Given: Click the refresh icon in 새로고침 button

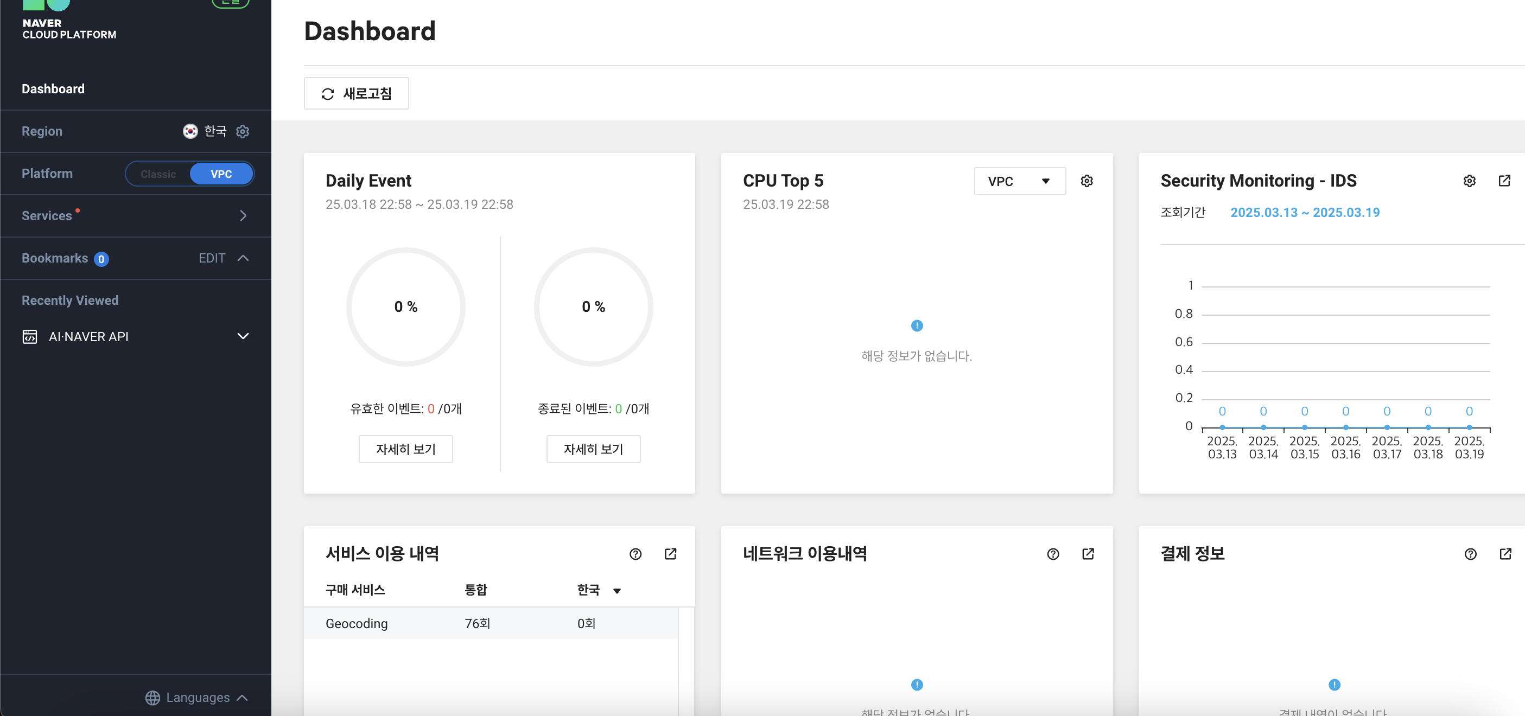Looking at the screenshot, I should pyautogui.click(x=327, y=93).
